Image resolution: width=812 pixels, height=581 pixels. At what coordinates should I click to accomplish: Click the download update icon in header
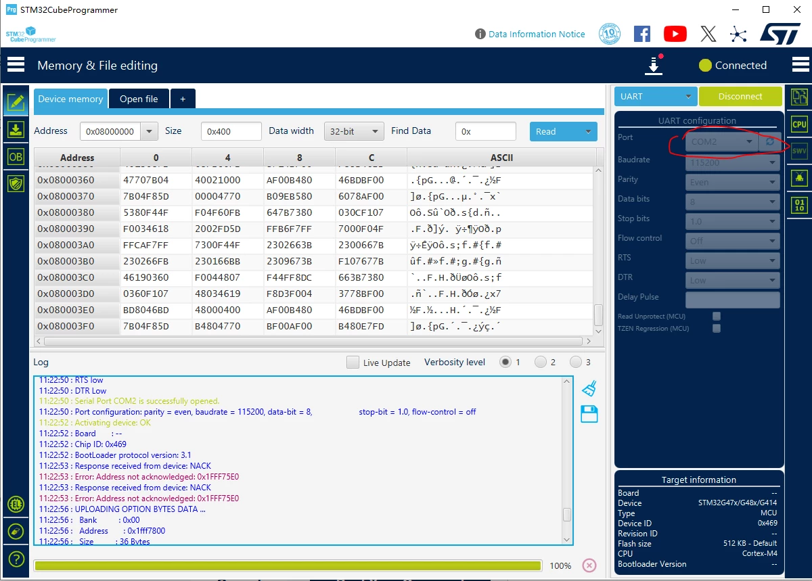[654, 65]
